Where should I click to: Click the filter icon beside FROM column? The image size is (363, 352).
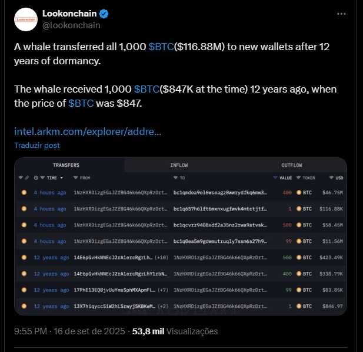coord(75,178)
